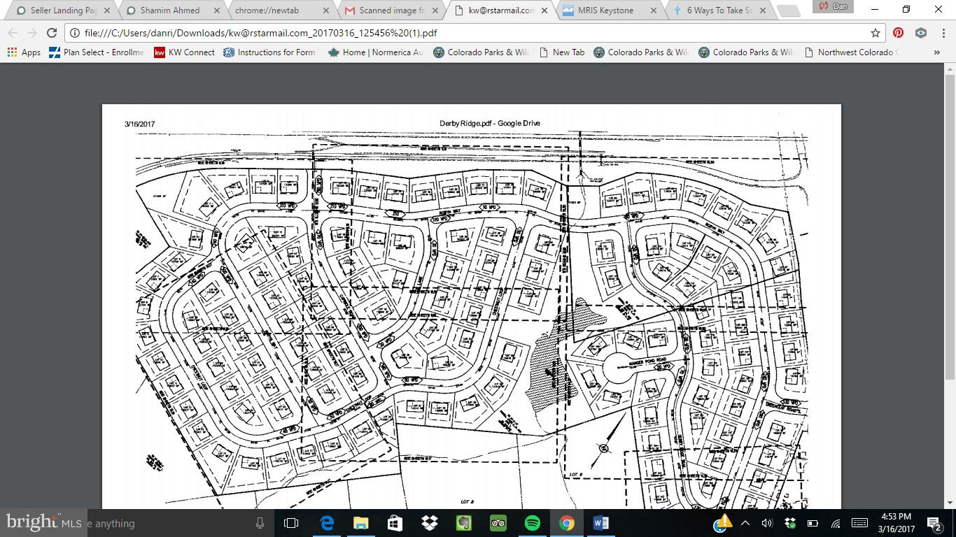Screen dimensions: 956x537
Task: Bookmark this page with the star icon
Action: (x=876, y=33)
